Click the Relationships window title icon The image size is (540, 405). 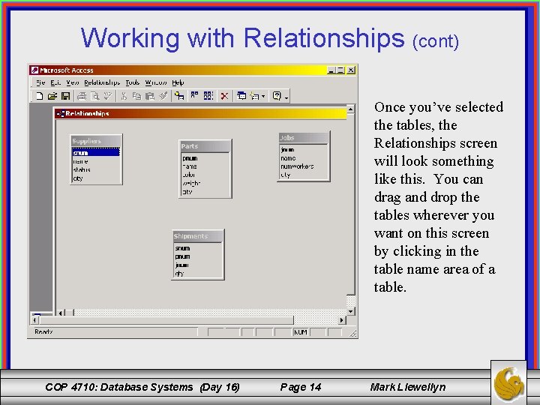(61, 113)
